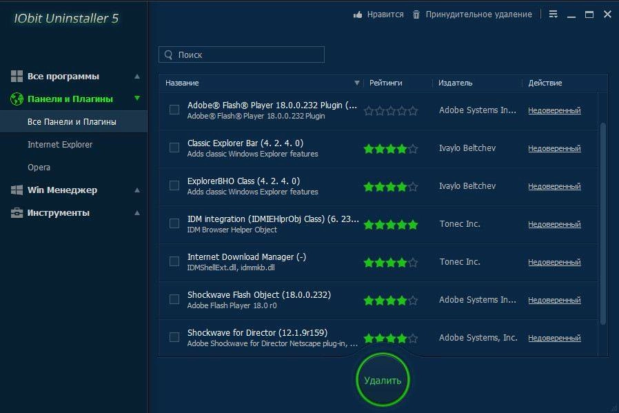Image resolution: width=619 pixels, height=413 pixels.
Task: Check the Shockwave for Director checkbox
Action: [x=174, y=336]
